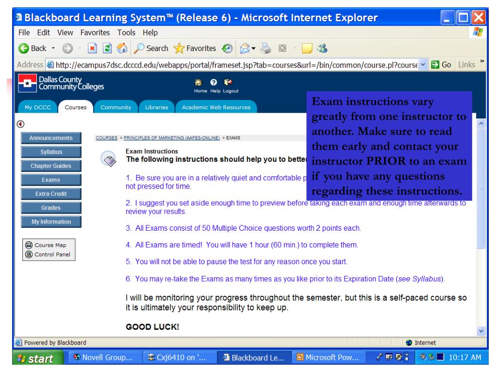The height and width of the screenshot is (373, 497).
Task: Open Favorites via the star icon
Action: [x=179, y=48]
